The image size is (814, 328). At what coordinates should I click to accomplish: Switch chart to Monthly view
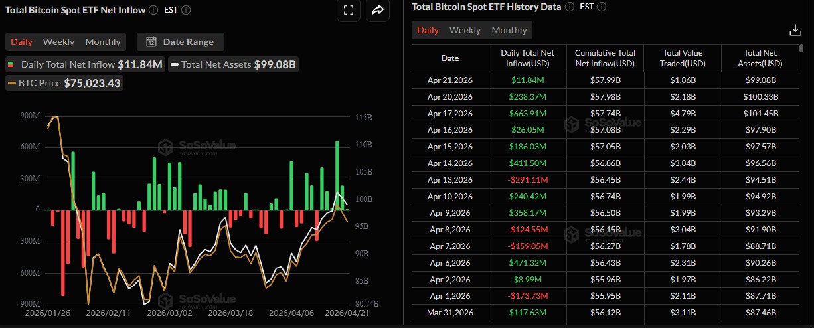click(x=103, y=42)
